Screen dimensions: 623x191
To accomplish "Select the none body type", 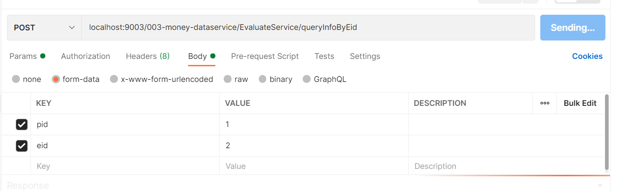I will [16, 79].
